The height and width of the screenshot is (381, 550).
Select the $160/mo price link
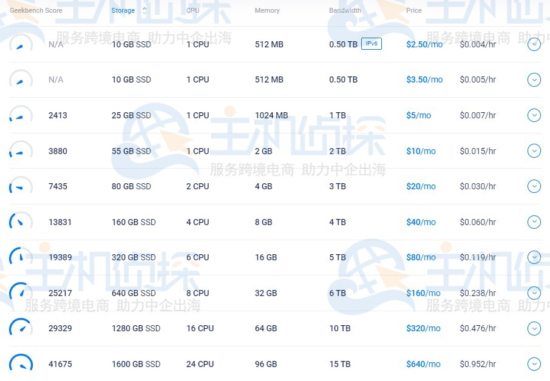click(423, 294)
